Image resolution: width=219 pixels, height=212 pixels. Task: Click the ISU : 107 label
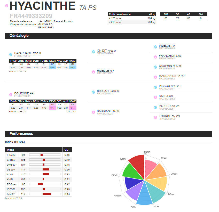tap(72, 111)
